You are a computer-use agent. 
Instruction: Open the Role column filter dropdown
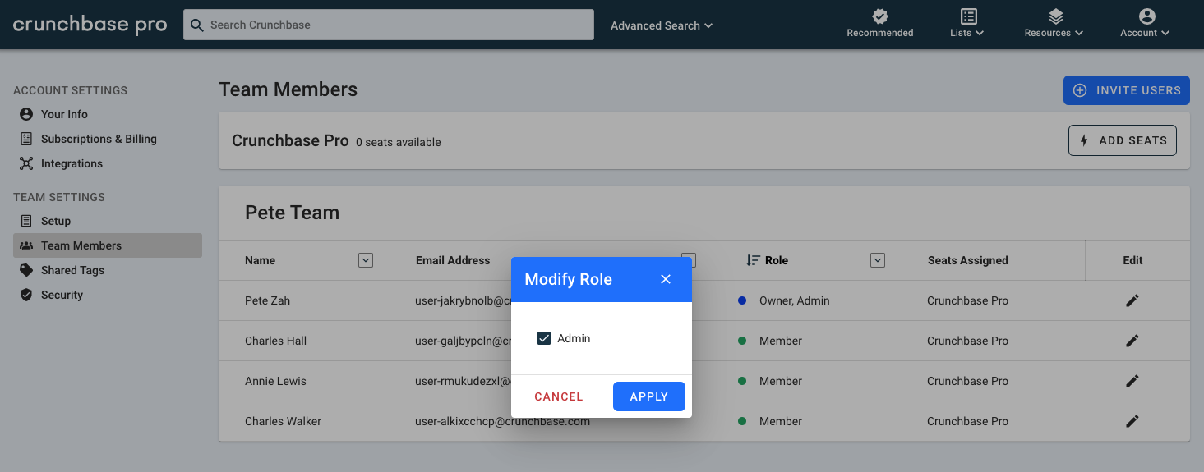click(x=878, y=260)
